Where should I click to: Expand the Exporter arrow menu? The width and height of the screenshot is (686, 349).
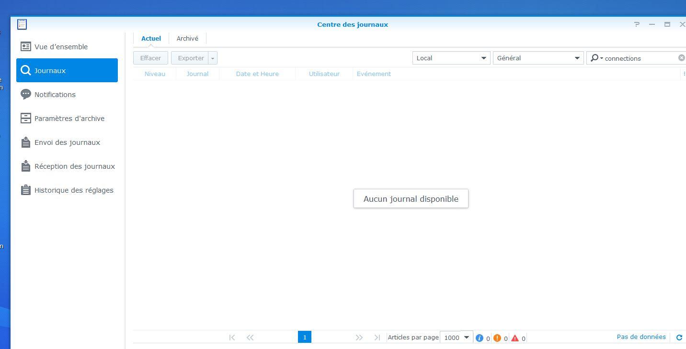213,58
